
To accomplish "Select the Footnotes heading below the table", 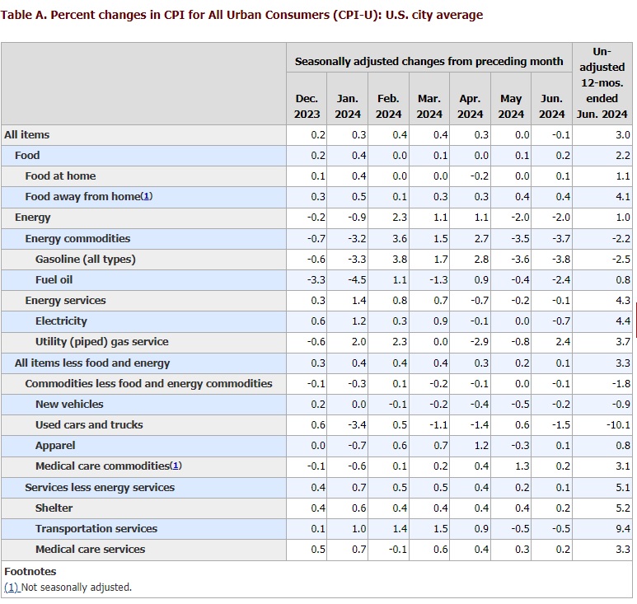I will [x=30, y=571].
